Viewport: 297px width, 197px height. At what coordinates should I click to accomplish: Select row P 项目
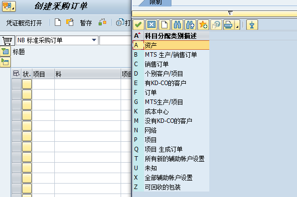171,140
